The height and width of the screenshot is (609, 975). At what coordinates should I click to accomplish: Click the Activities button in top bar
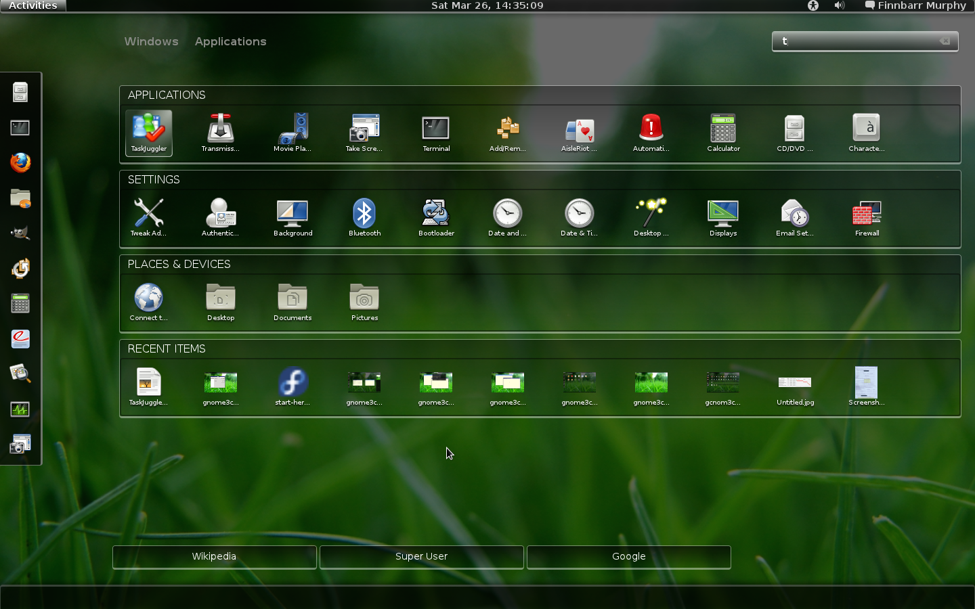tap(33, 5)
